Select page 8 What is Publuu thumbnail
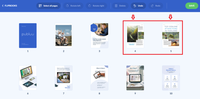Screen dimensions: 200x99 point(99,78)
